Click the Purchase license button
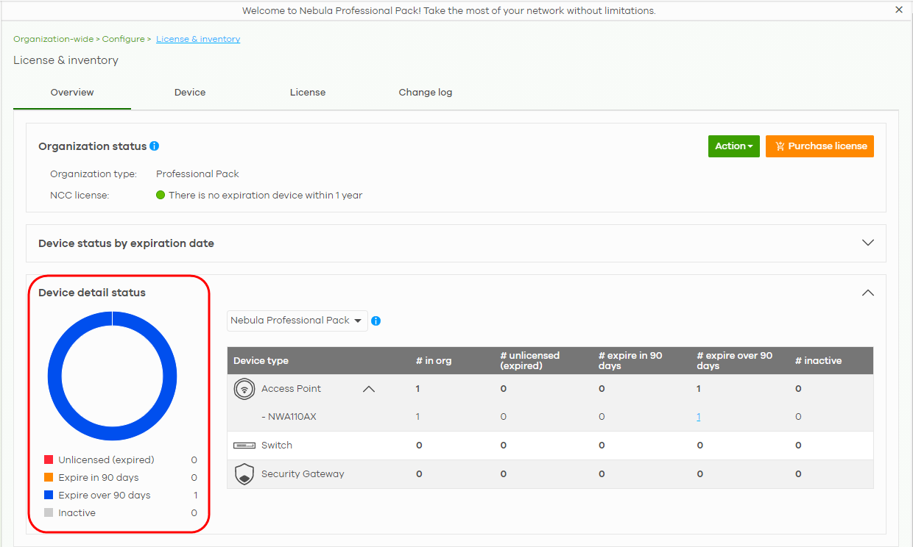The width and height of the screenshot is (913, 547). pyautogui.click(x=819, y=146)
